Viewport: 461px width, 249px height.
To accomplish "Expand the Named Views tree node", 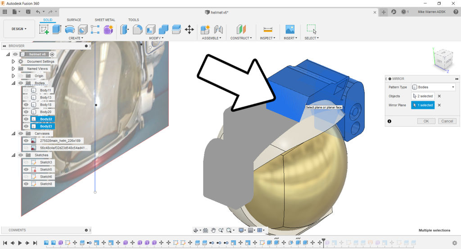I will [x=13, y=69].
